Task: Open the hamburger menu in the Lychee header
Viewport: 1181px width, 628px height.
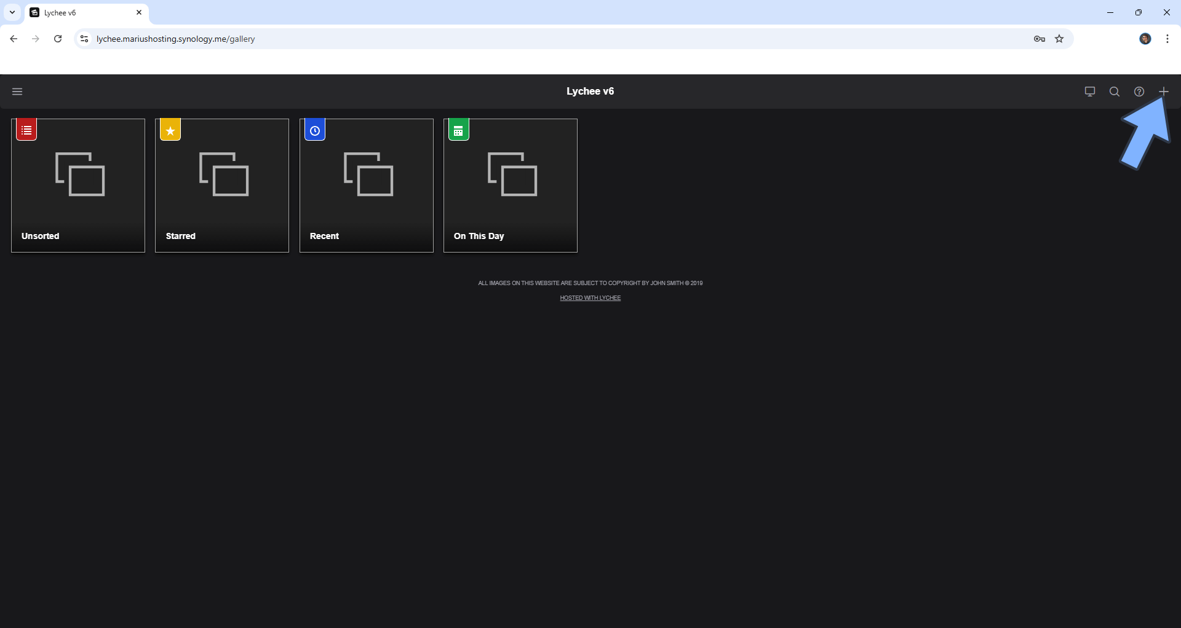Action: (x=17, y=92)
